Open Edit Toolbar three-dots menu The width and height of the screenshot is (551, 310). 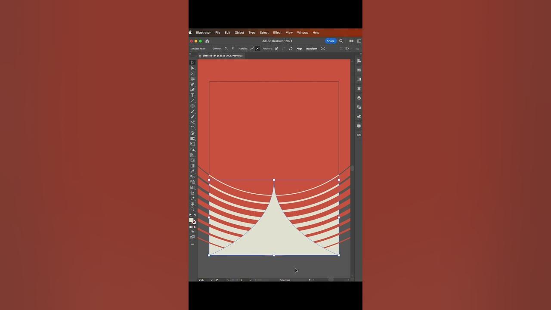coord(192,244)
